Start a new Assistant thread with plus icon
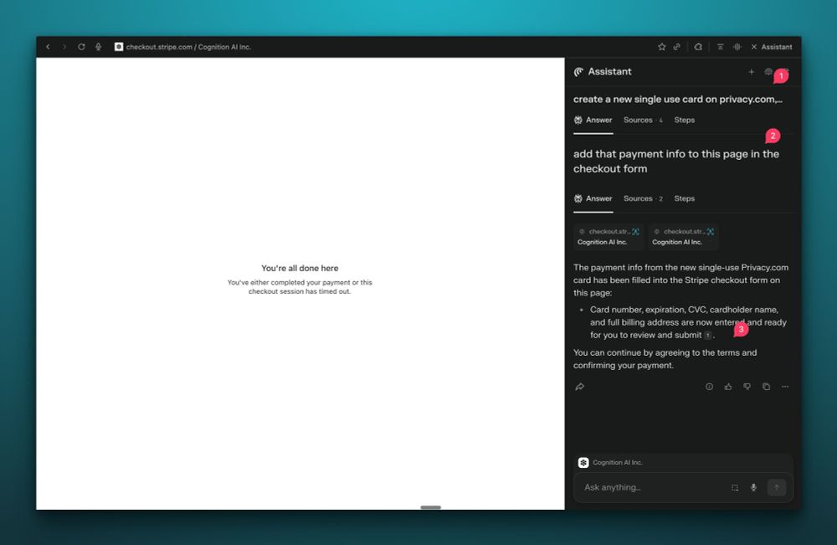The image size is (837, 545). coord(751,71)
